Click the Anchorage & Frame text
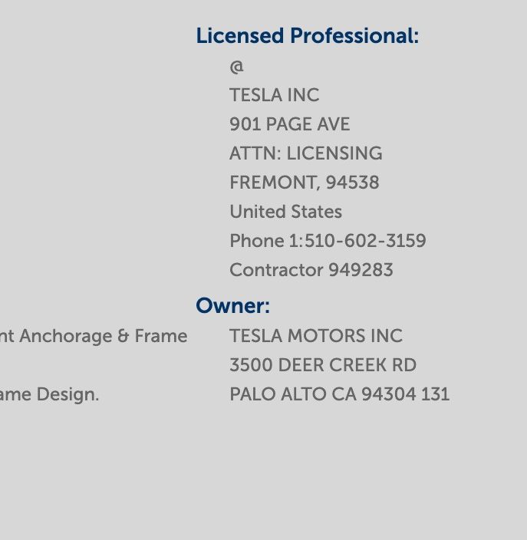The height and width of the screenshot is (540, 527). point(104,336)
